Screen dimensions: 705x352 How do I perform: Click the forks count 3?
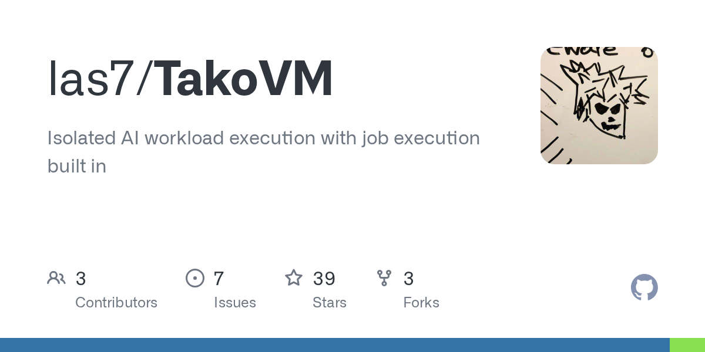(x=409, y=279)
